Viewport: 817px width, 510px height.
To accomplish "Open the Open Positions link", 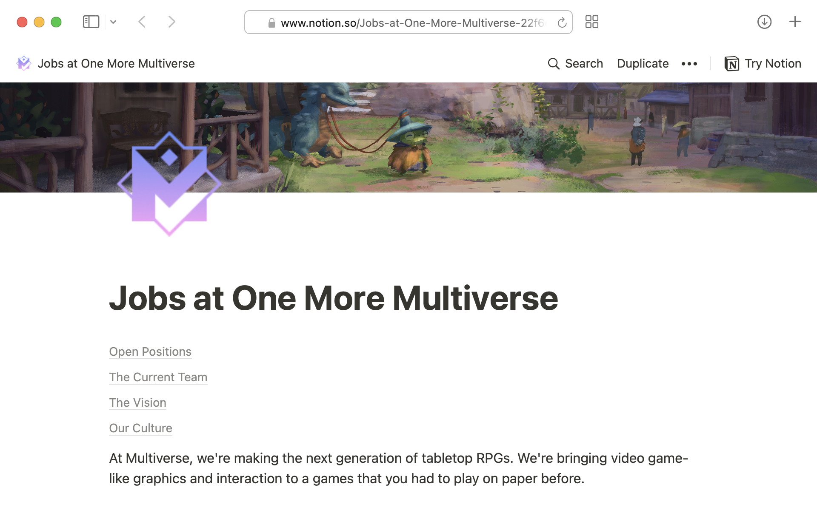I will click(x=150, y=351).
